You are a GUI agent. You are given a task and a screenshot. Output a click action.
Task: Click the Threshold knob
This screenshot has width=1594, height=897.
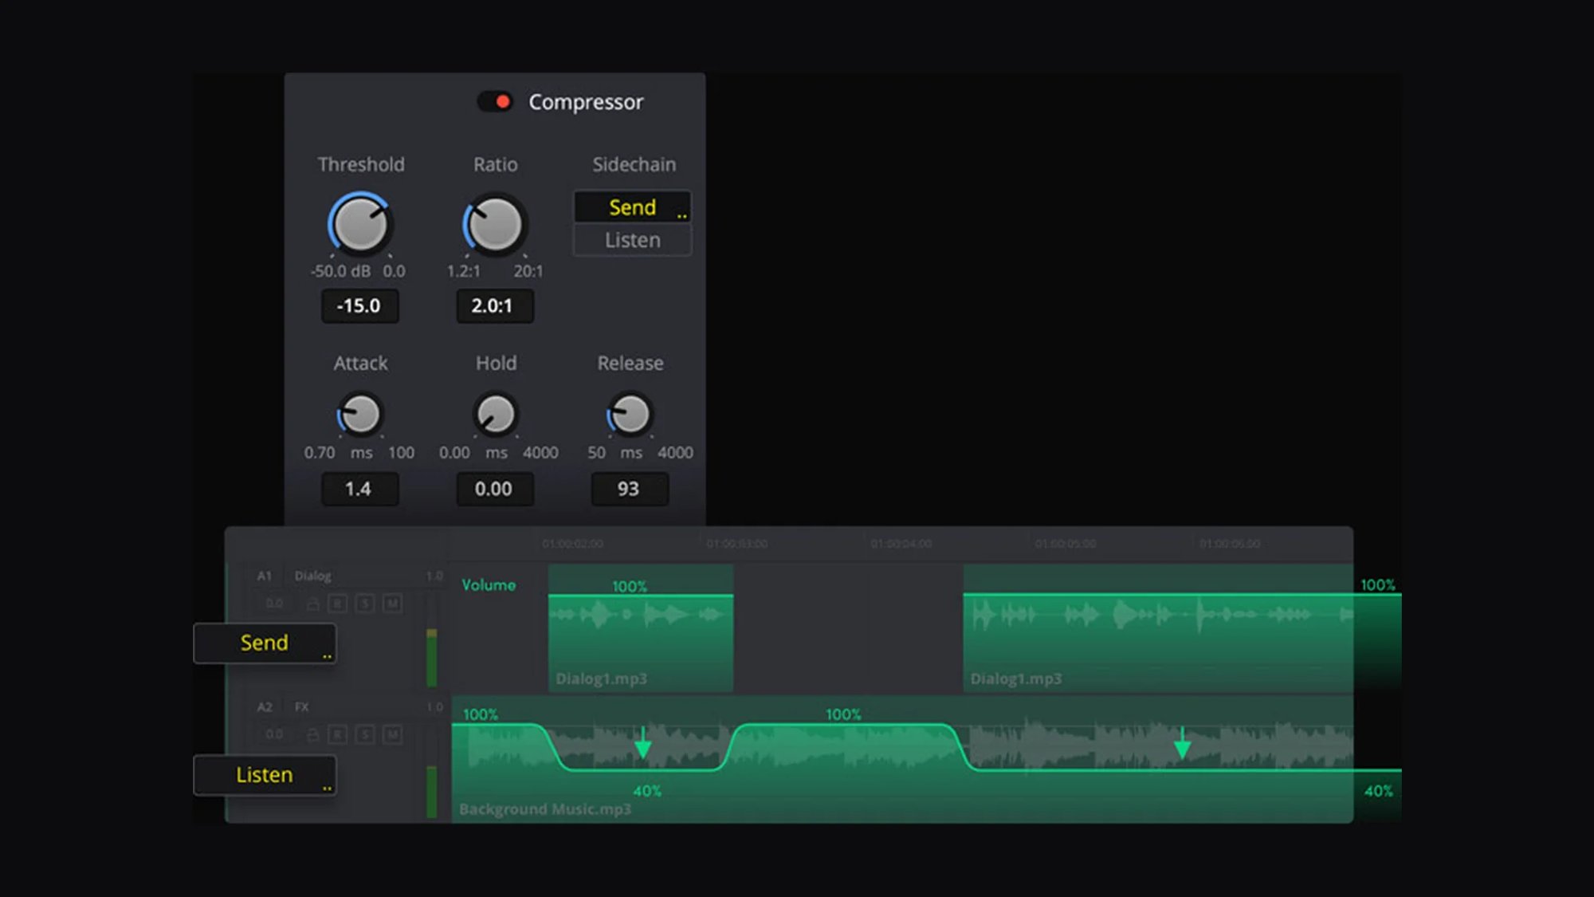[x=359, y=224]
